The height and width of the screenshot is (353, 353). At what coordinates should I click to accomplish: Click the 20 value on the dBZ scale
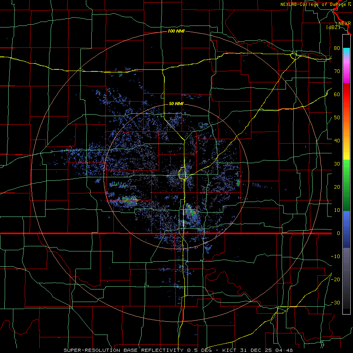point(337,187)
